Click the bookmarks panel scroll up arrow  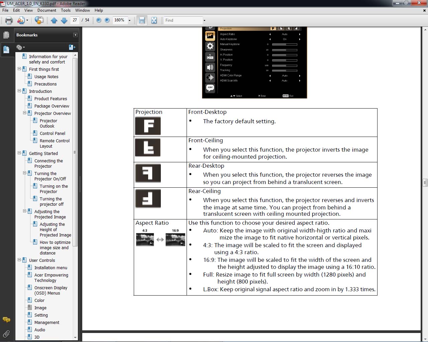pyautogui.click(x=75, y=55)
